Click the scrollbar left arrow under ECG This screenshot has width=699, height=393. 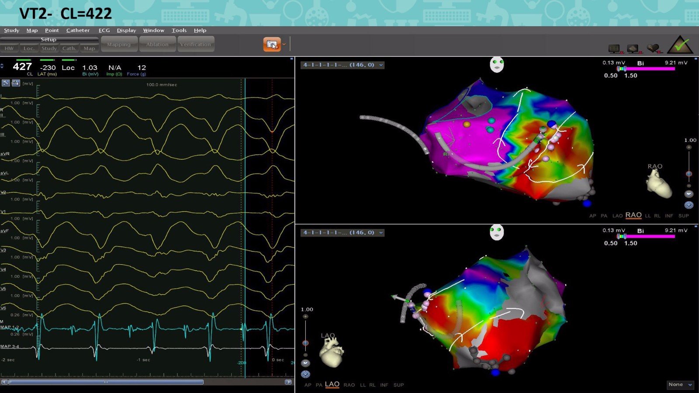(4, 382)
